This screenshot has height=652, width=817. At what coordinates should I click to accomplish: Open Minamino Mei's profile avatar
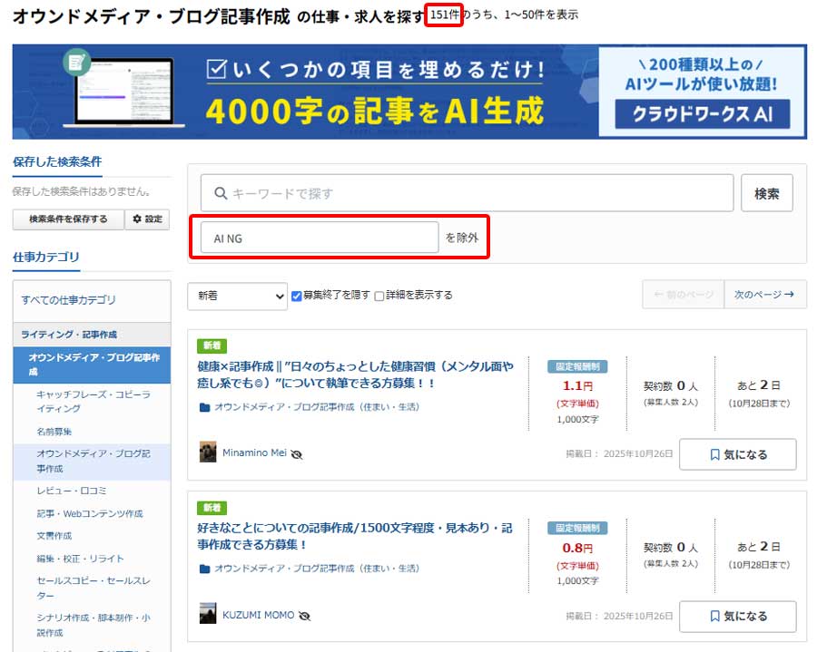pyautogui.click(x=208, y=453)
